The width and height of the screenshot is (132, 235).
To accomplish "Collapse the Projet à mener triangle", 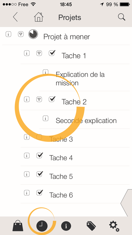I will coord(21,34).
